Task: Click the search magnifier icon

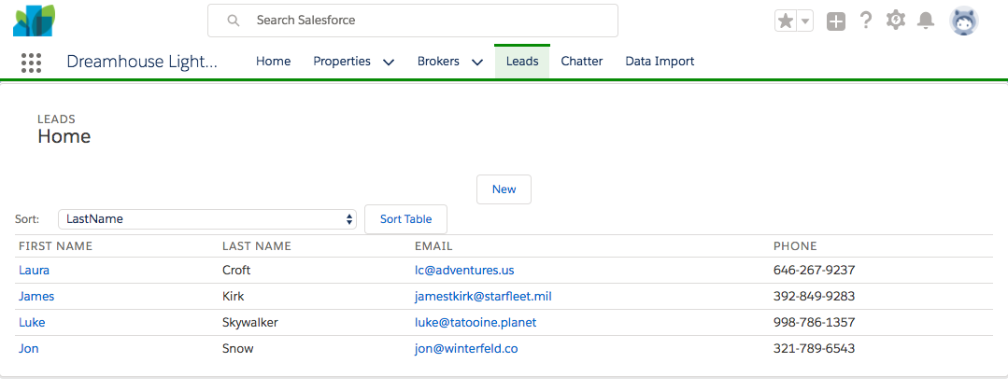Action: [234, 21]
